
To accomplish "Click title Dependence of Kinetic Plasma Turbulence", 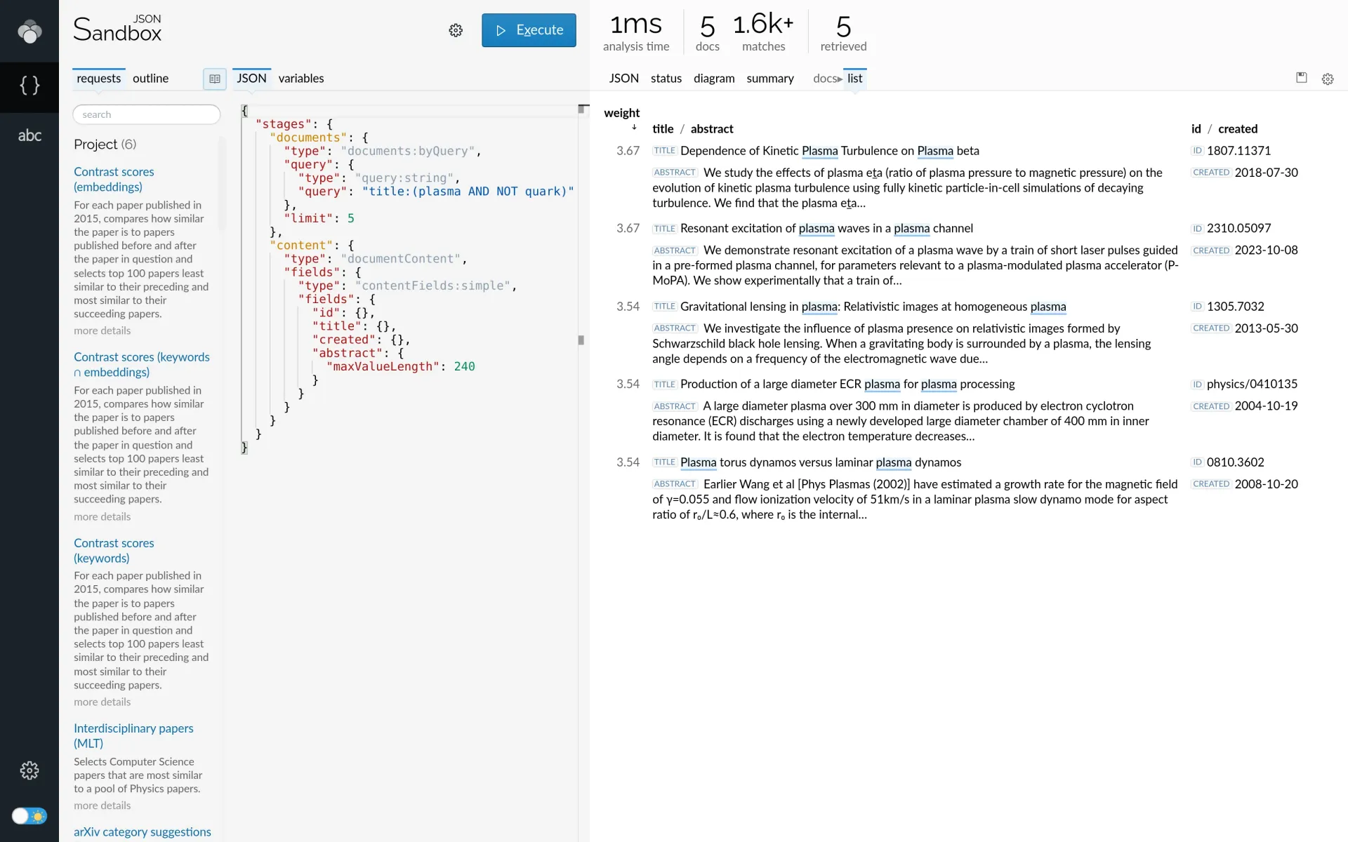I will click(x=830, y=151).
